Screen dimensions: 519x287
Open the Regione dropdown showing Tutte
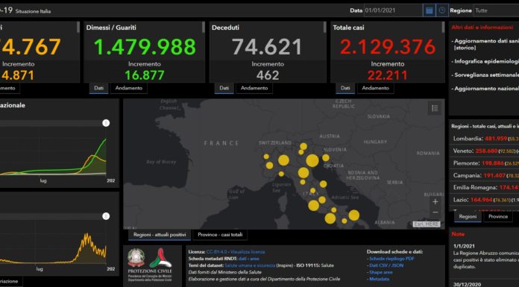point(496,10)
